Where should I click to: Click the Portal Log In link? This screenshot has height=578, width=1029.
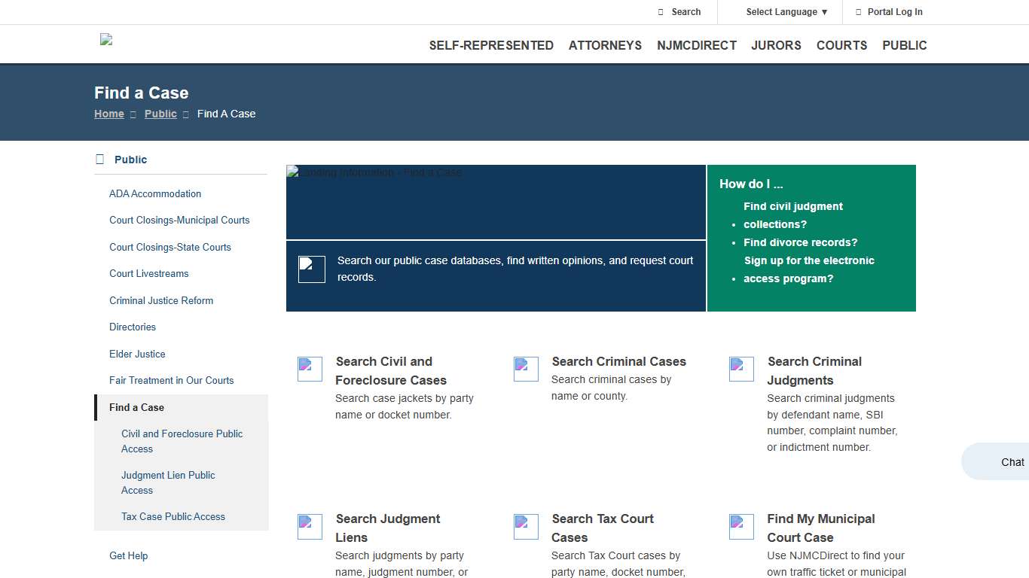(x=894, y=12)
